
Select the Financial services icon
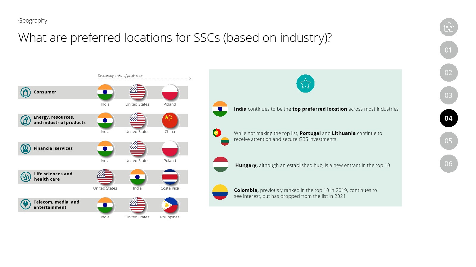coord(26,148)
